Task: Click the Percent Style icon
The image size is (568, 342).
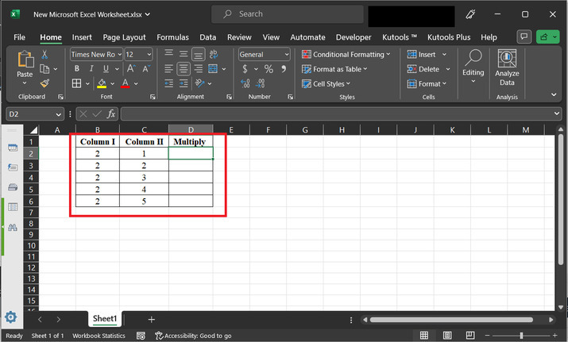Action: click(x=269, y=69)
